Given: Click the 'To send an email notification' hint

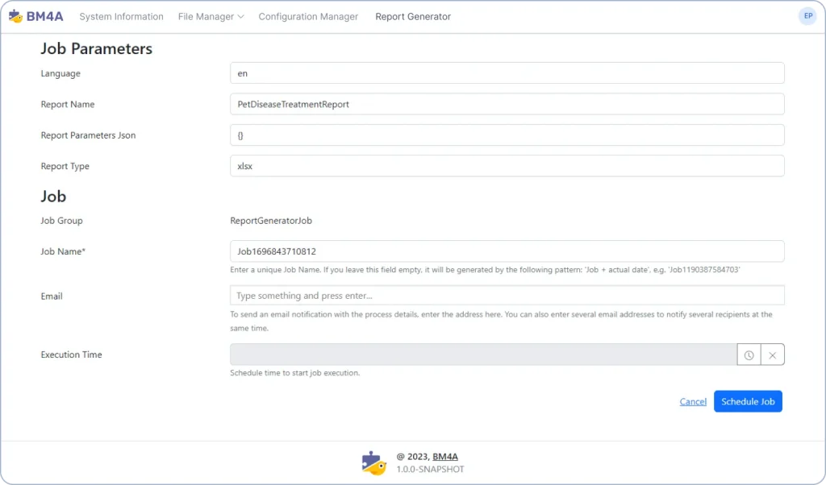Looking at the screenshot, I should point(501,321).
